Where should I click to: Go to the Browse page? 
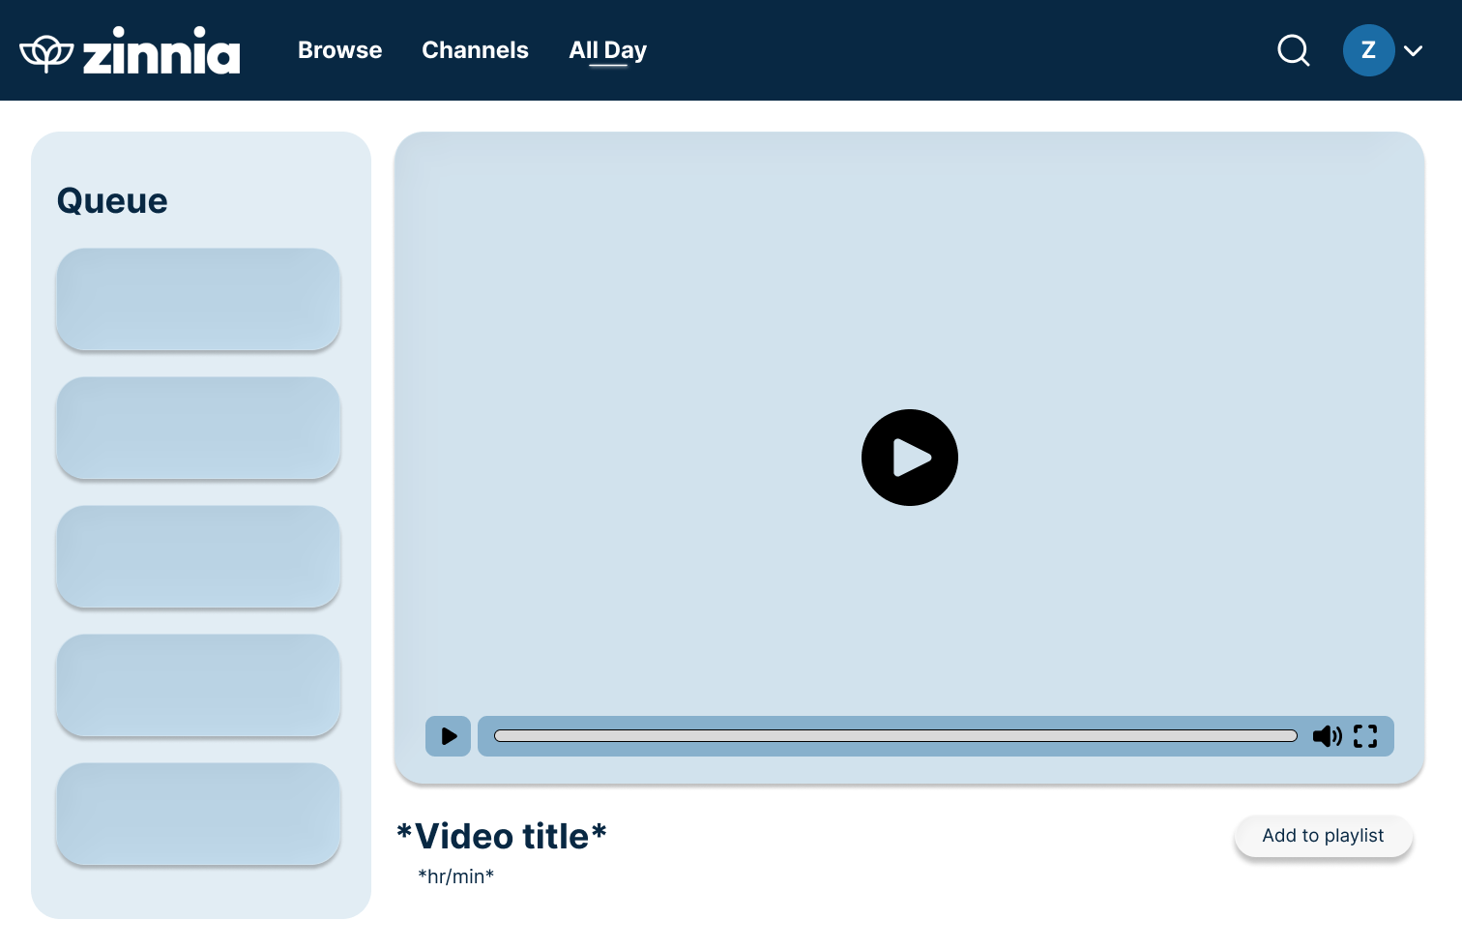(x=339, y=50)
